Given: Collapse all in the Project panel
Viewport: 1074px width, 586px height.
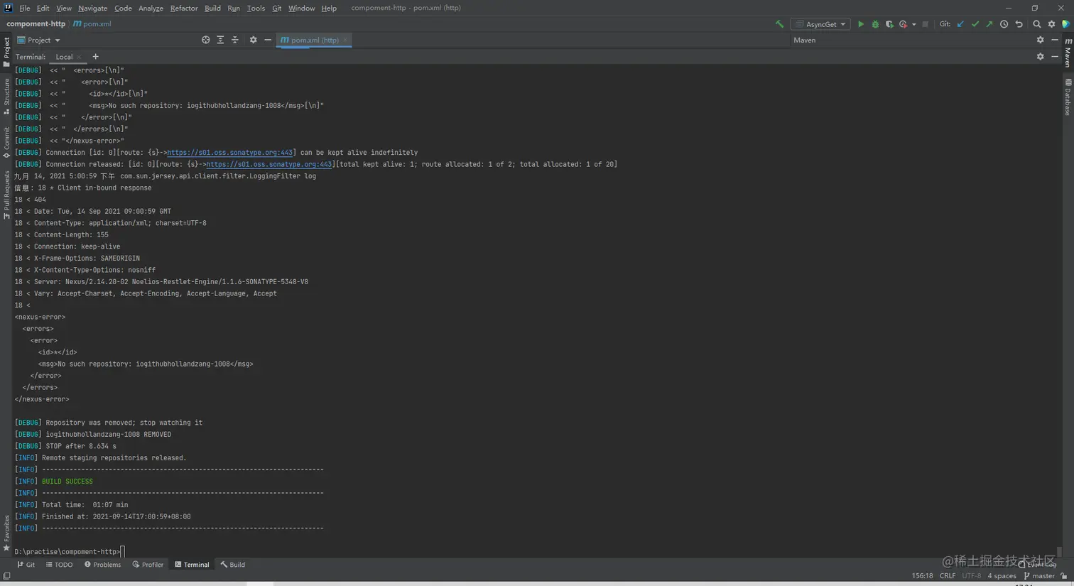Looking at the screenshot, I should click(x=235, y=40).
